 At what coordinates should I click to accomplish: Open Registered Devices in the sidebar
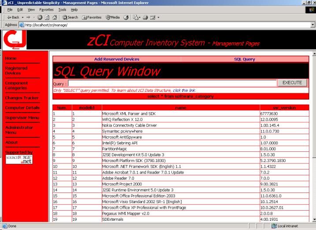[16, 71]
